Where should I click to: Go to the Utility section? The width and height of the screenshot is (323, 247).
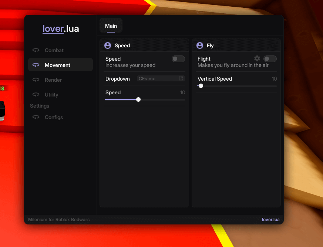pos(51,95)
